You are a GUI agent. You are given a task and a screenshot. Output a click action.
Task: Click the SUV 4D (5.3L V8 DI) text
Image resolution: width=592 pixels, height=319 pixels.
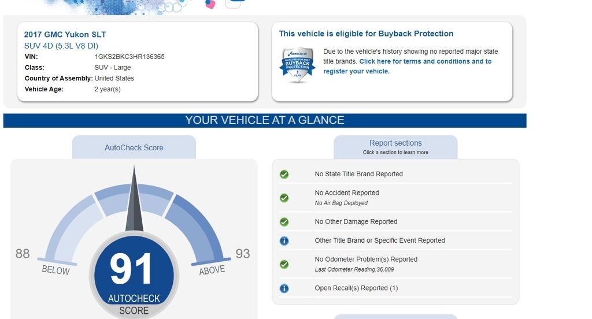[61, 46]
